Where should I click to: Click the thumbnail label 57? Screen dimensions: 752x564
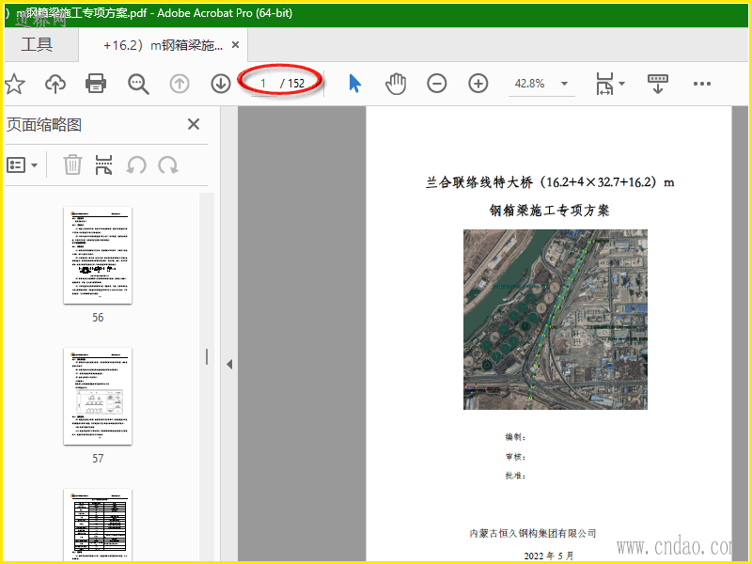click(x=98, y=459)
